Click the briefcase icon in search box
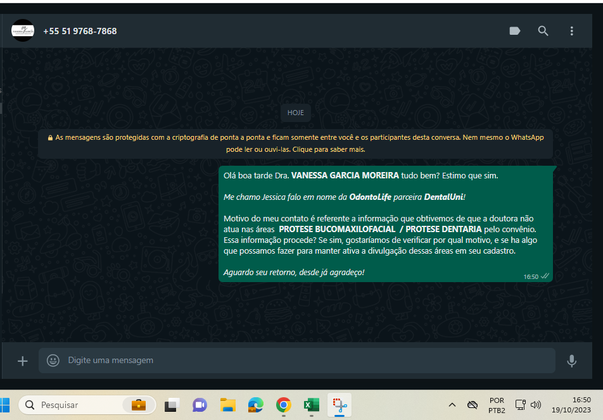Viewport: 603px width, 420px height. [x=139, y=405]
